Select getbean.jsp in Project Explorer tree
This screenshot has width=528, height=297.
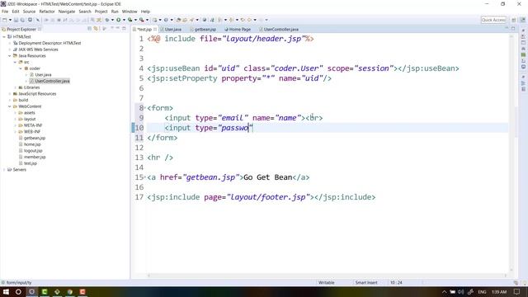(x=35, y=138)
